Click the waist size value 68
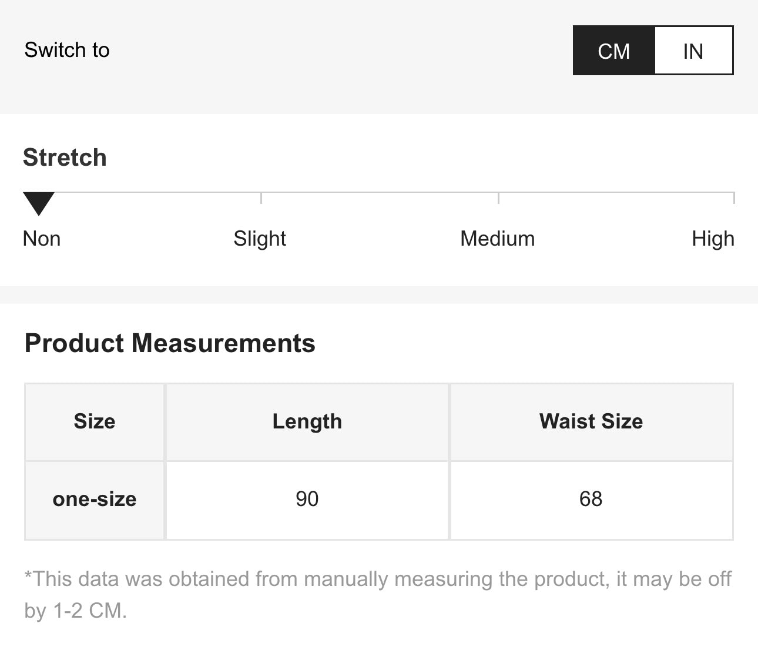This screenshot has height=660, width=758. point(591,499)
